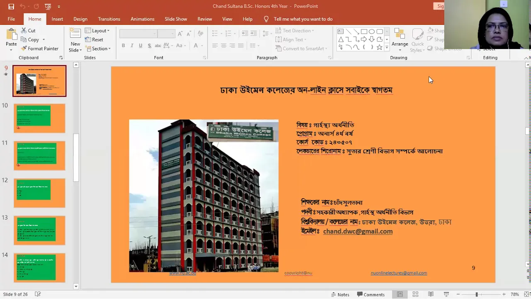Click the zoom in plus button
Image resolution: width=531 pixels, height=299 pixels.
(x=504, y=294)
